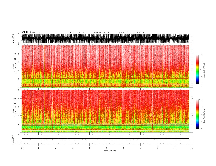Viewport: 216px width, 166px height.
Task: Click the time axis tick label '10'
Action: [x=192, y=148]
